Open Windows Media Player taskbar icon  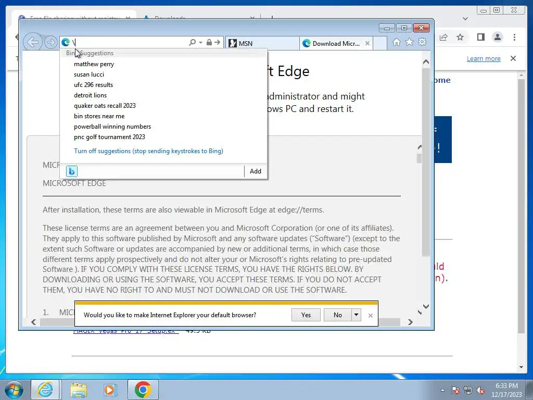110,390
